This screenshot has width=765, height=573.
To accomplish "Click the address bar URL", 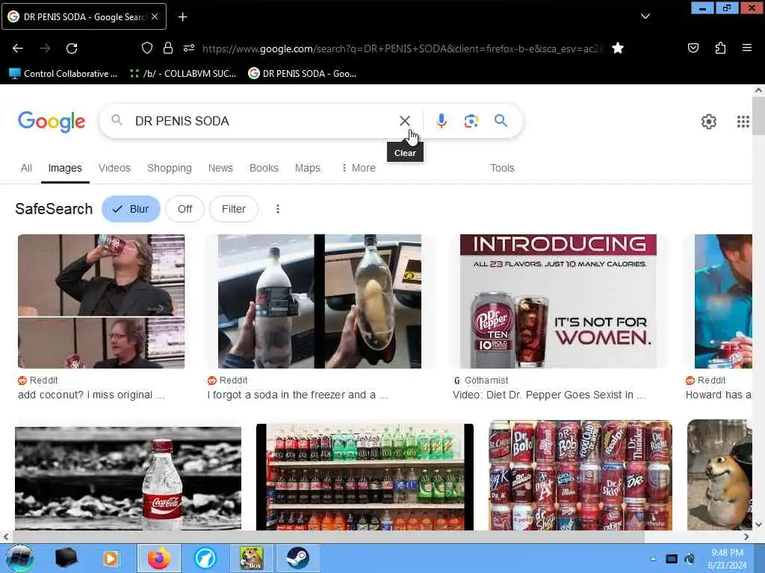I will pyautogui.click(x=403, y=48).
